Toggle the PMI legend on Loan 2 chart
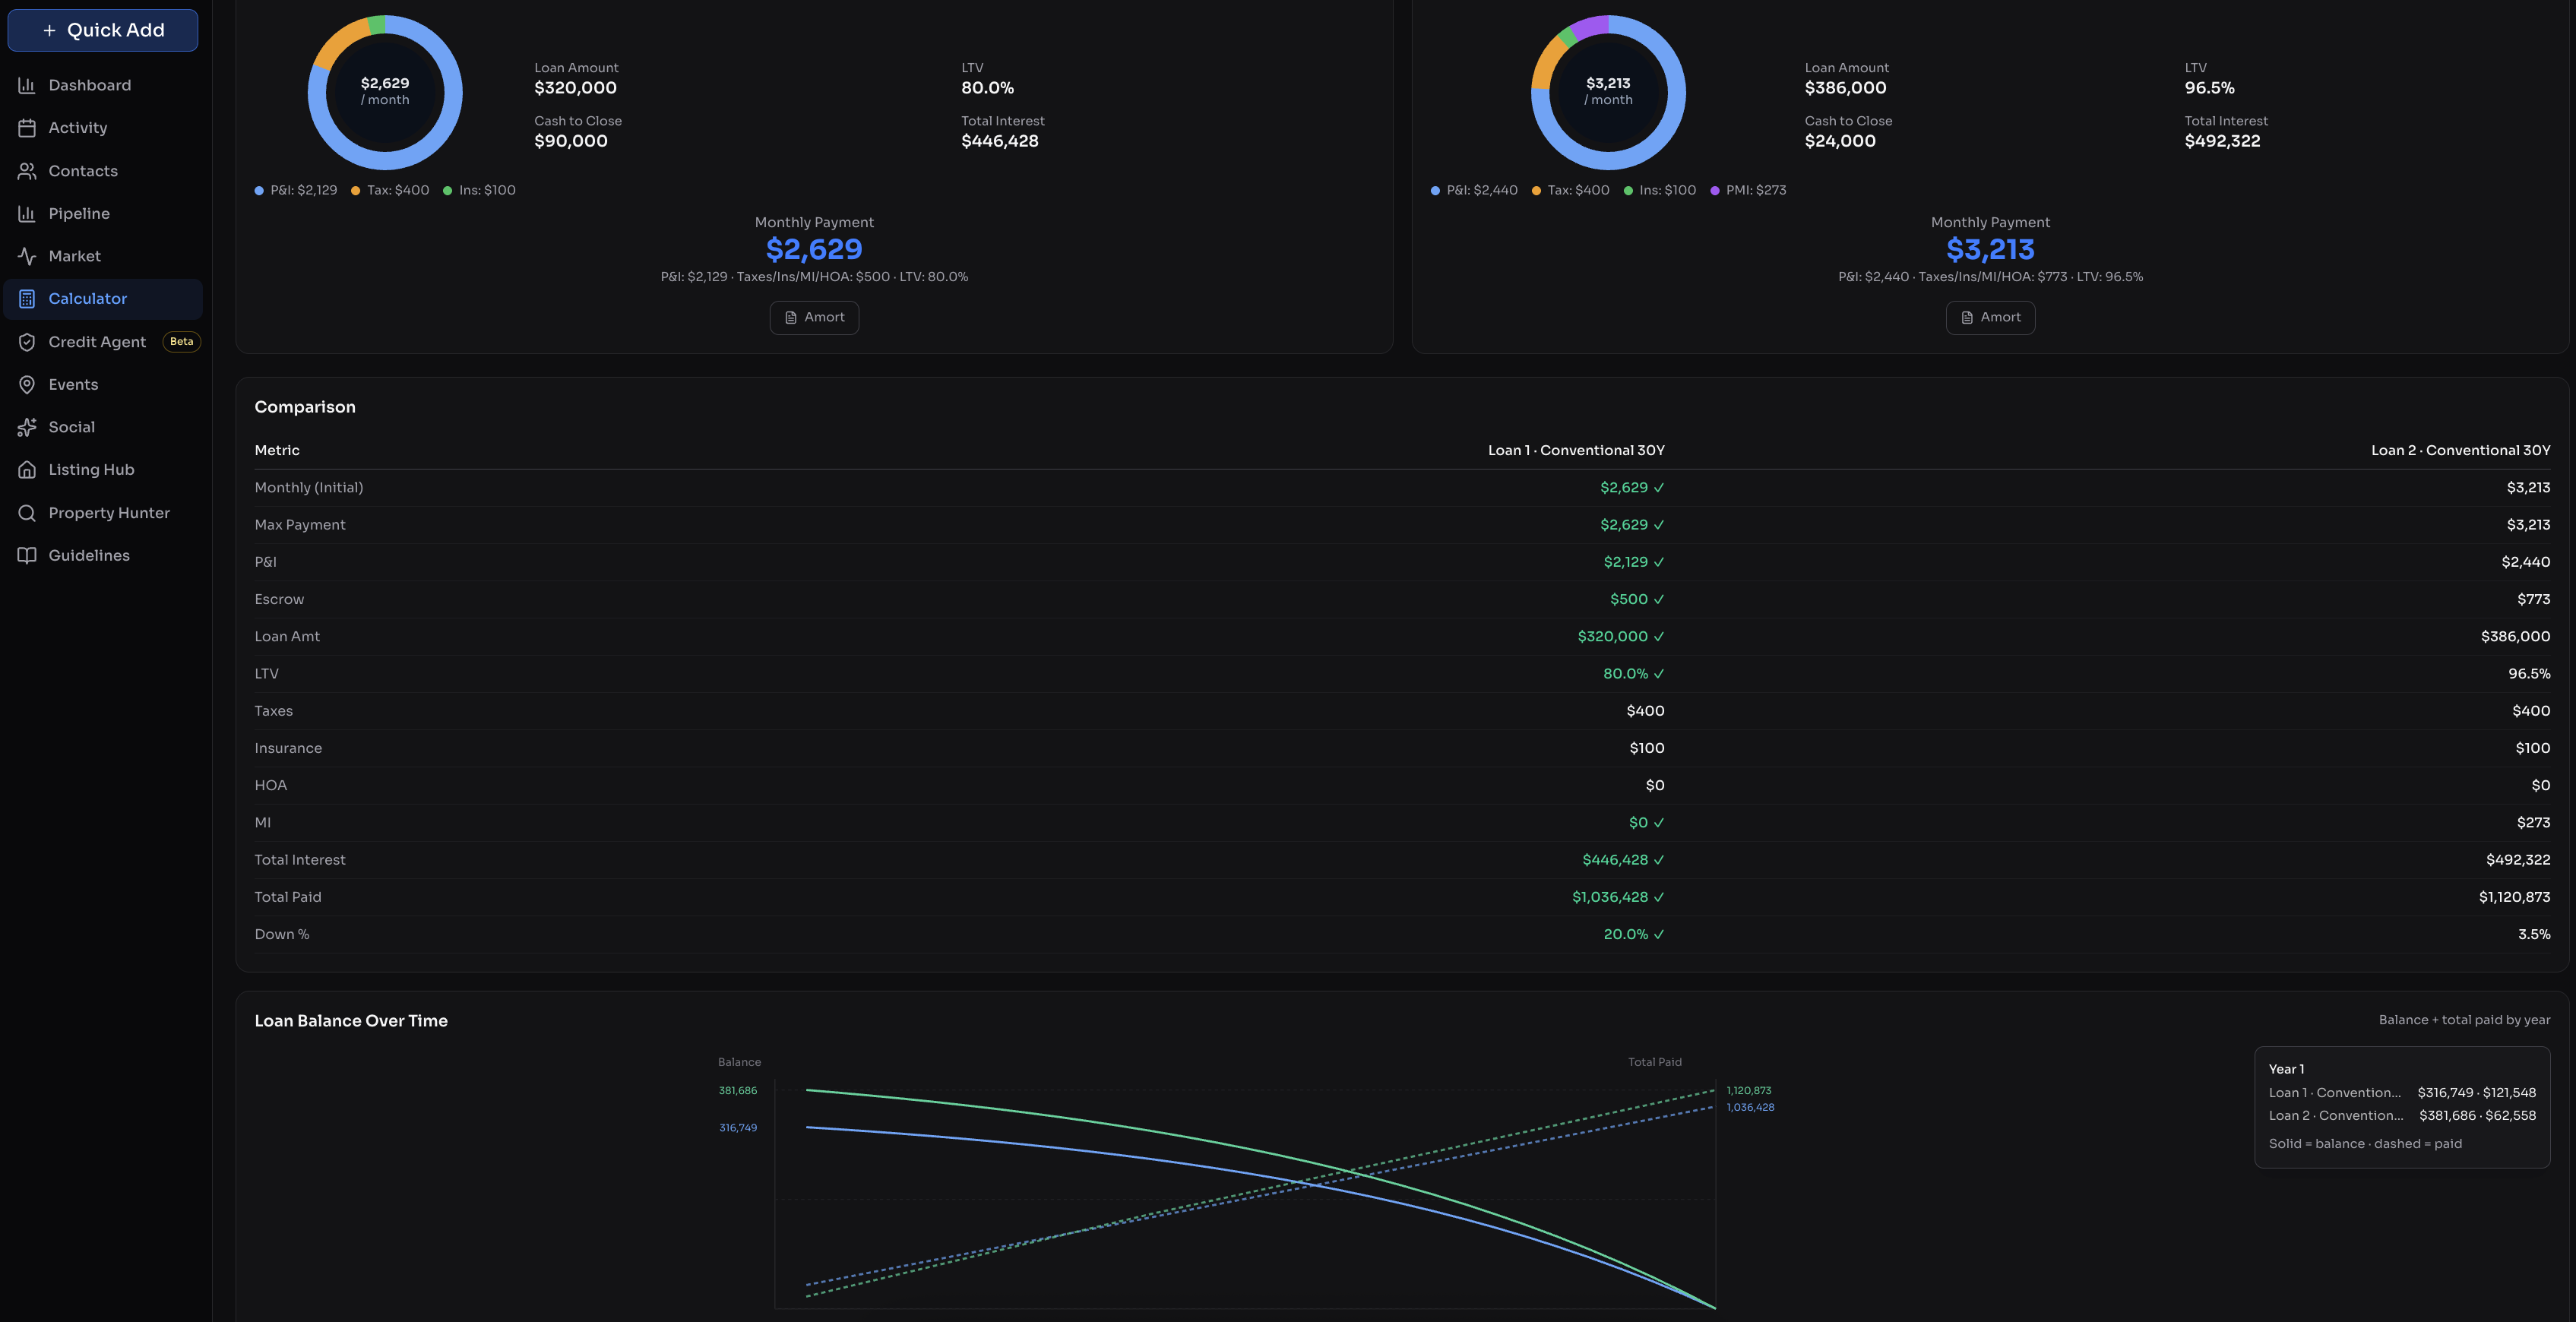Image resolution: width=2576 pixels, height=1322 pixels. (1748, 189)
